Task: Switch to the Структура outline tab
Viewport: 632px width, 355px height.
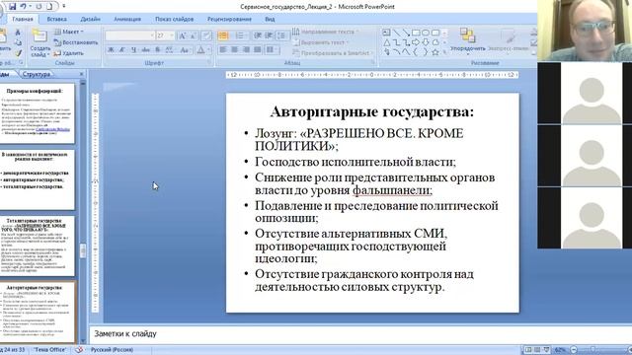Action: click(37, 74)
